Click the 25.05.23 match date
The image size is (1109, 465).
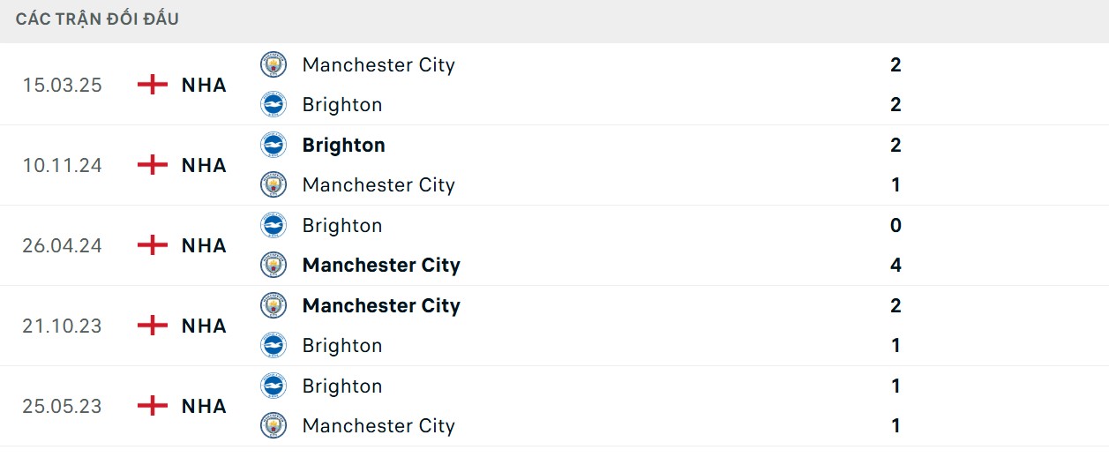click(62, 406)
